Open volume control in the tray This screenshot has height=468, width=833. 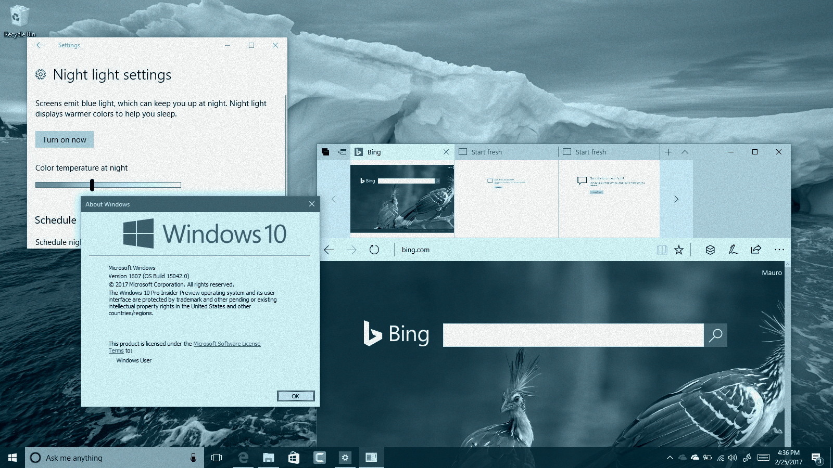pos(733,458)
